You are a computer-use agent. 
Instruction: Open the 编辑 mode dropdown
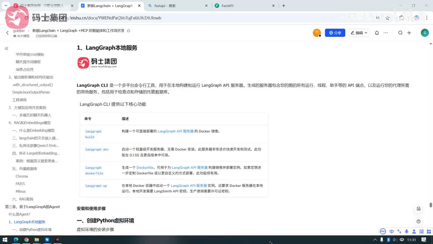click(359, 33)
